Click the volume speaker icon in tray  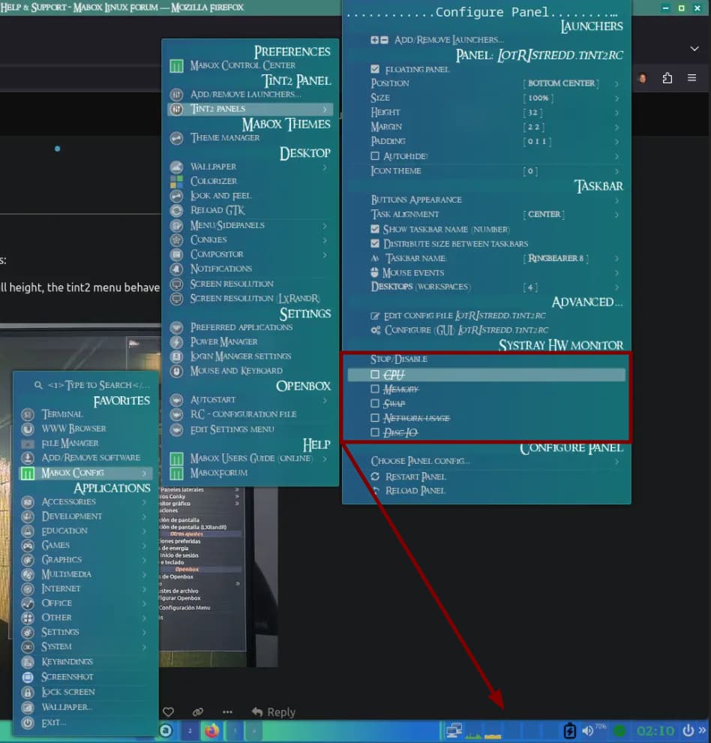tap(587, 730)
